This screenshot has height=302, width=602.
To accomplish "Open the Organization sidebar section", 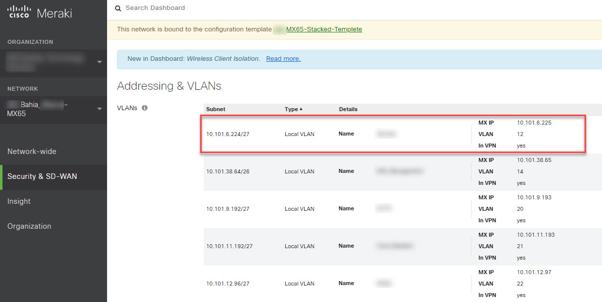I will [x=29, y=226].
